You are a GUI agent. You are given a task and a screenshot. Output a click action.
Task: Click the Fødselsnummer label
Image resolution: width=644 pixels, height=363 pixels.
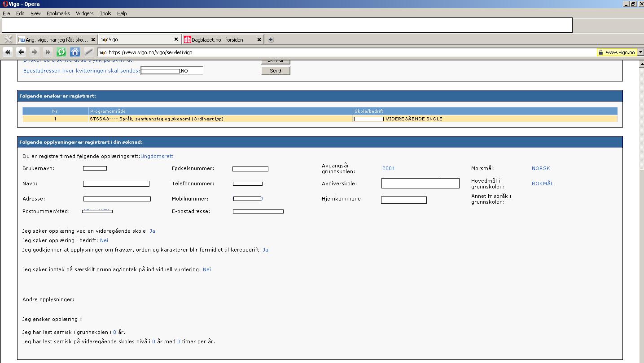[193, 168]
